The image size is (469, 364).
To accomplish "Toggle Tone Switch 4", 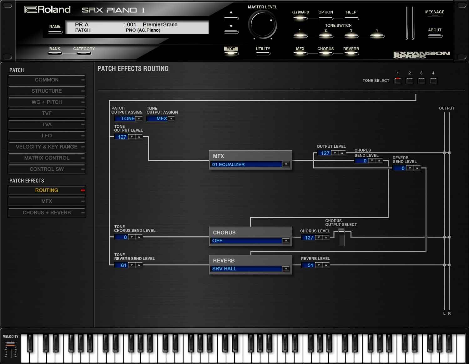I will click(377, 36).
